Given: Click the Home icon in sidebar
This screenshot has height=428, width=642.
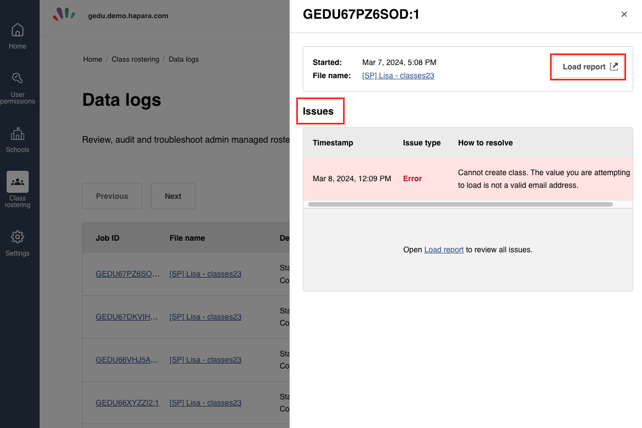Looking at the screenshot, I should [18, 30].
